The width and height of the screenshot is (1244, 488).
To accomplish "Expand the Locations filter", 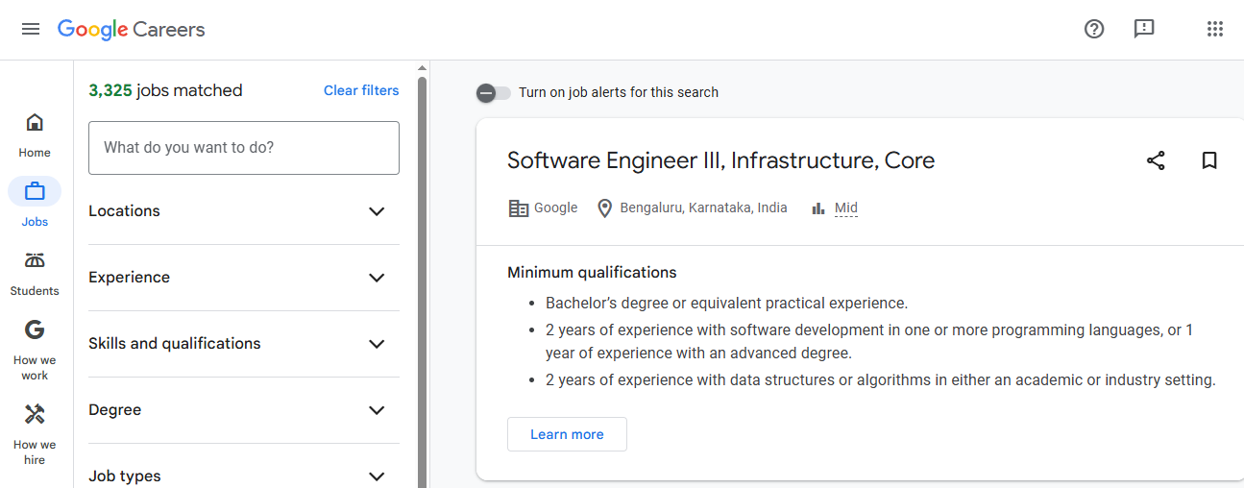I will pyautogui.click(x=244, y=211).
